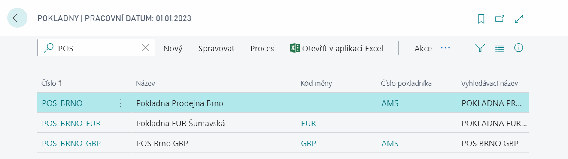Show more options for POS_BRNO row
Image resolution: width=568 pixels, height=159 pixels.
click(x=121, y=103)
